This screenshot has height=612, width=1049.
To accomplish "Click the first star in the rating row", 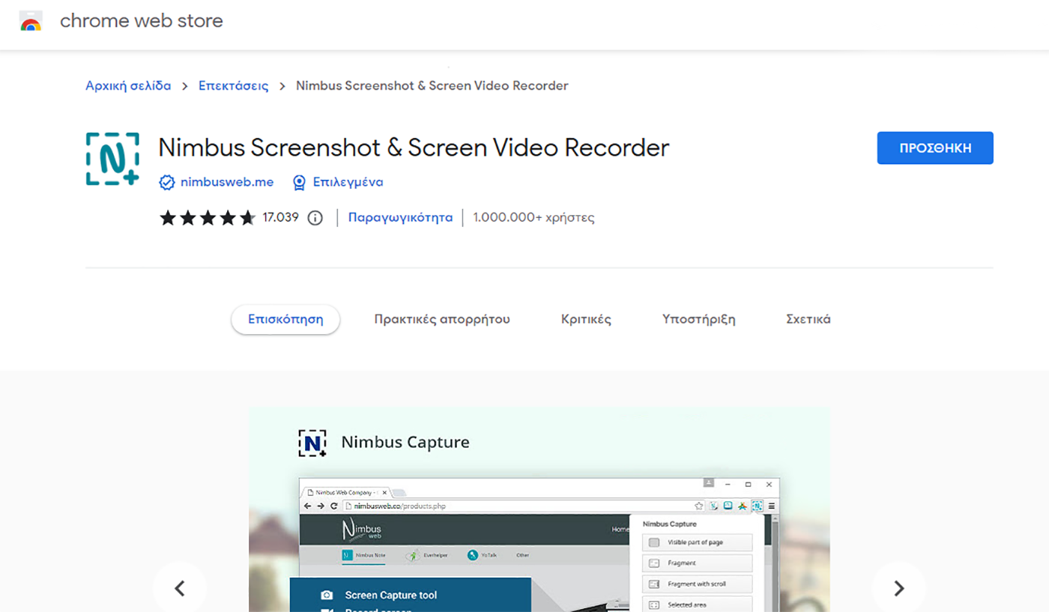I will coord(168,218).
